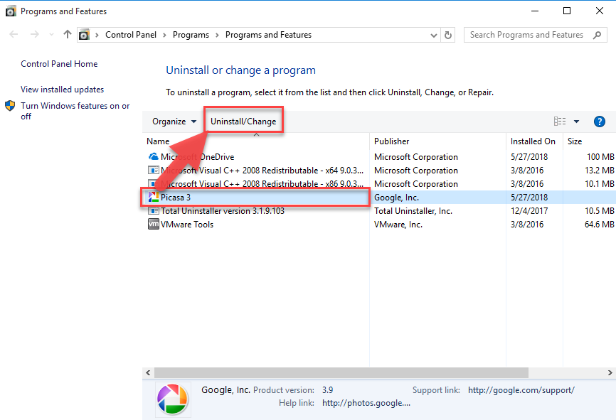This screenshot has width=616, height=420.
Task: Click the Uninstall/Change button
Action: [243, 122]
